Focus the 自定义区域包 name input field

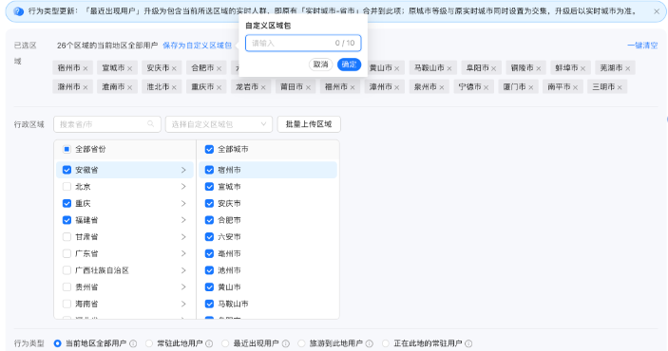coord(303,43)
